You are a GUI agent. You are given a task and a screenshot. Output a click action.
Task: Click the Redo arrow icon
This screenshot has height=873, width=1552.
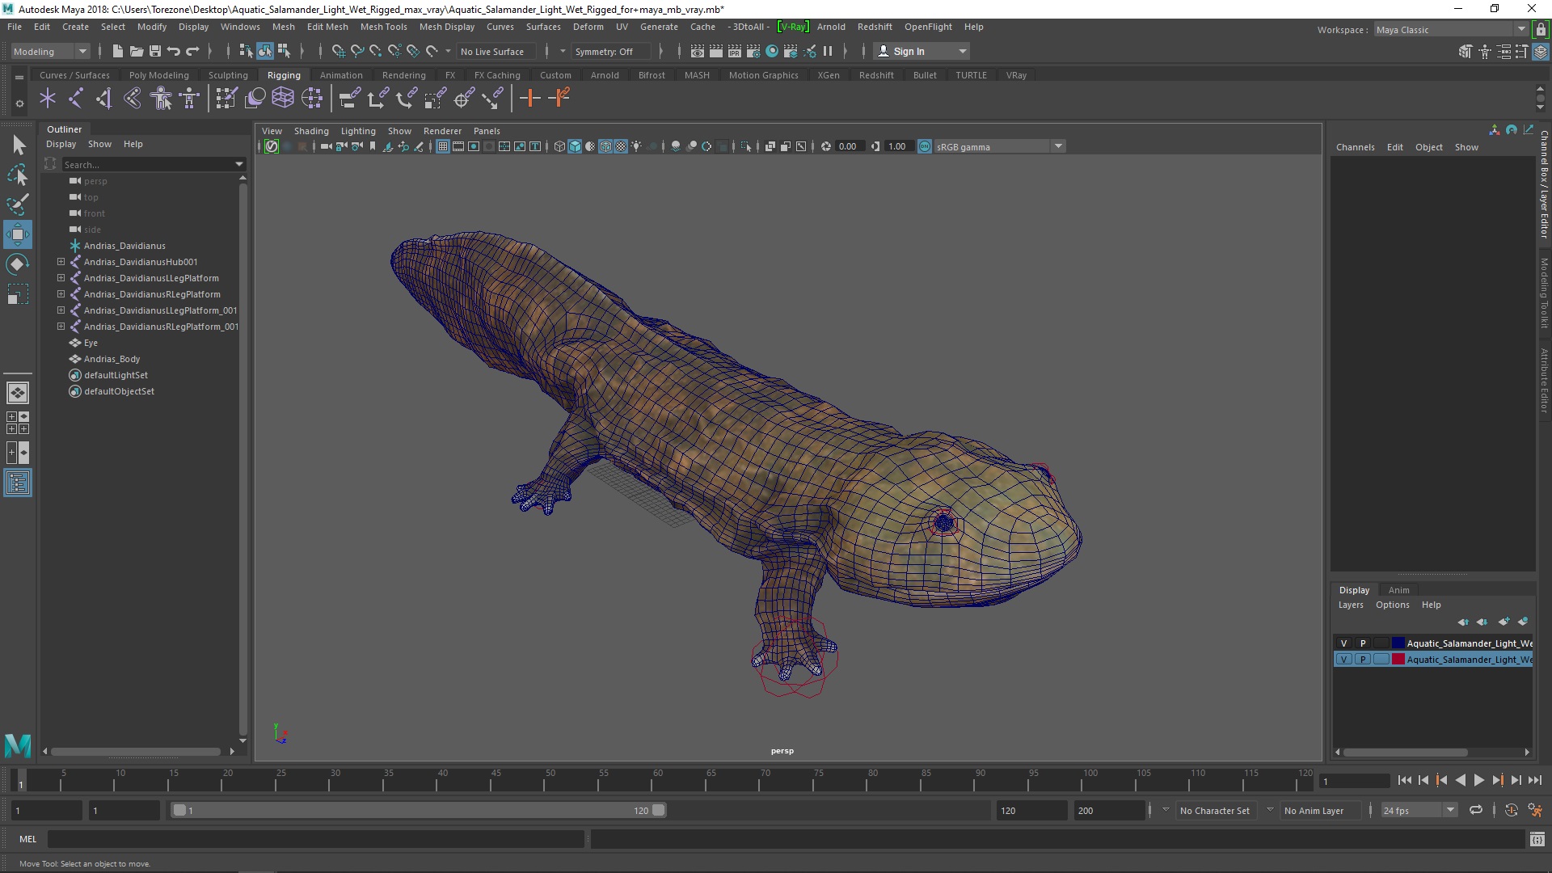click(x=192, y=51)
